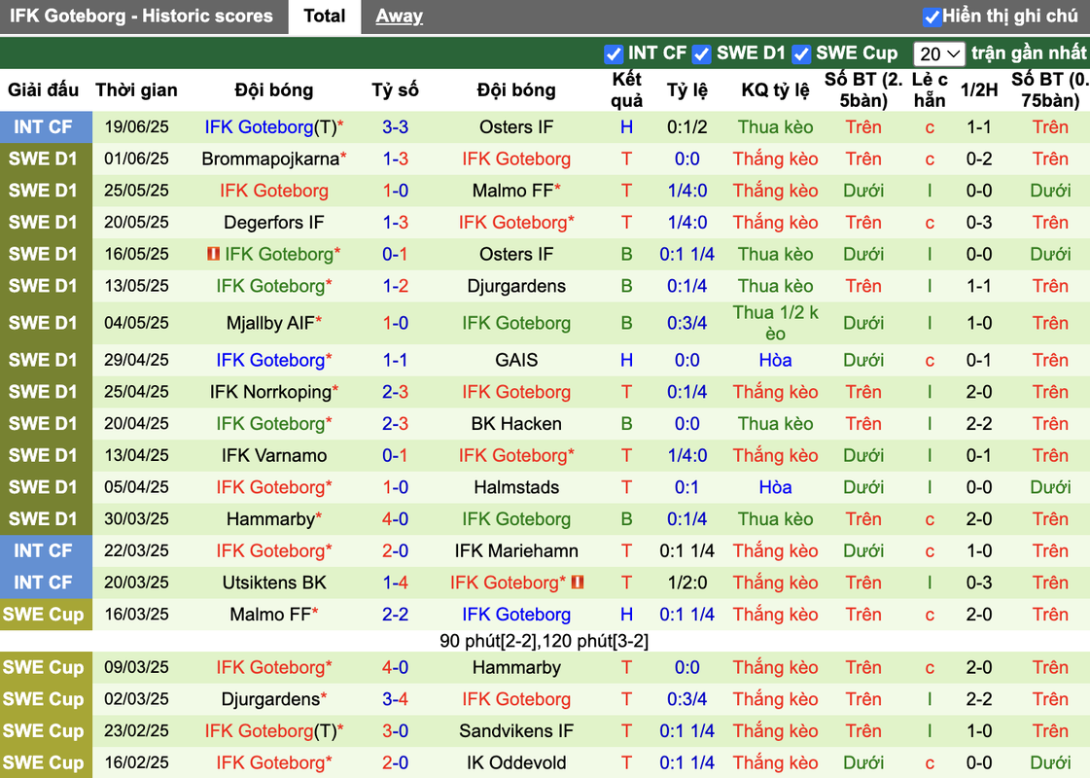Click the 90 phút[2-2],120 phút[3-2] note
This screenshot has height=778, width=1090.
(x=545, y=641)
